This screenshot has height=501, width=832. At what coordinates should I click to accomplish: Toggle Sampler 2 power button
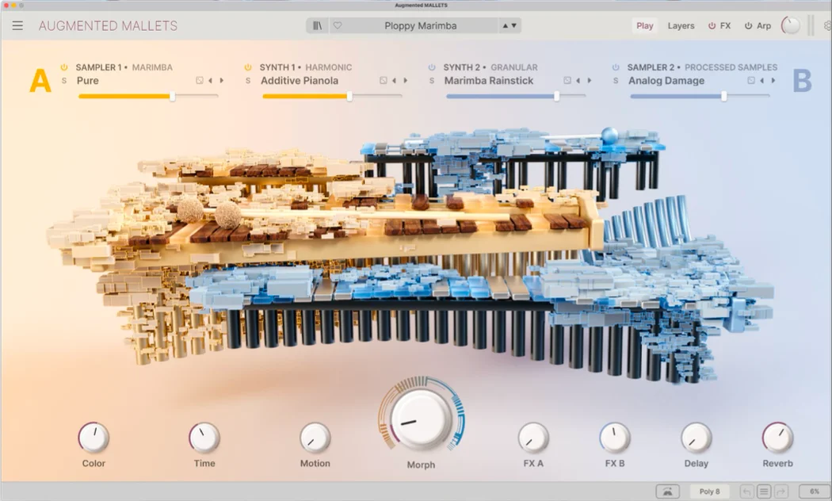[616, 67]
